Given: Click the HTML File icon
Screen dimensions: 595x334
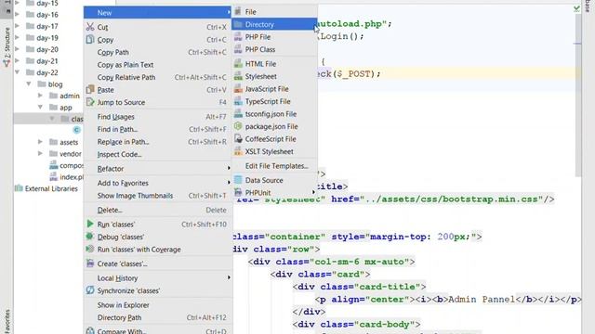Looking at the screenshot, I should [238, 64].
